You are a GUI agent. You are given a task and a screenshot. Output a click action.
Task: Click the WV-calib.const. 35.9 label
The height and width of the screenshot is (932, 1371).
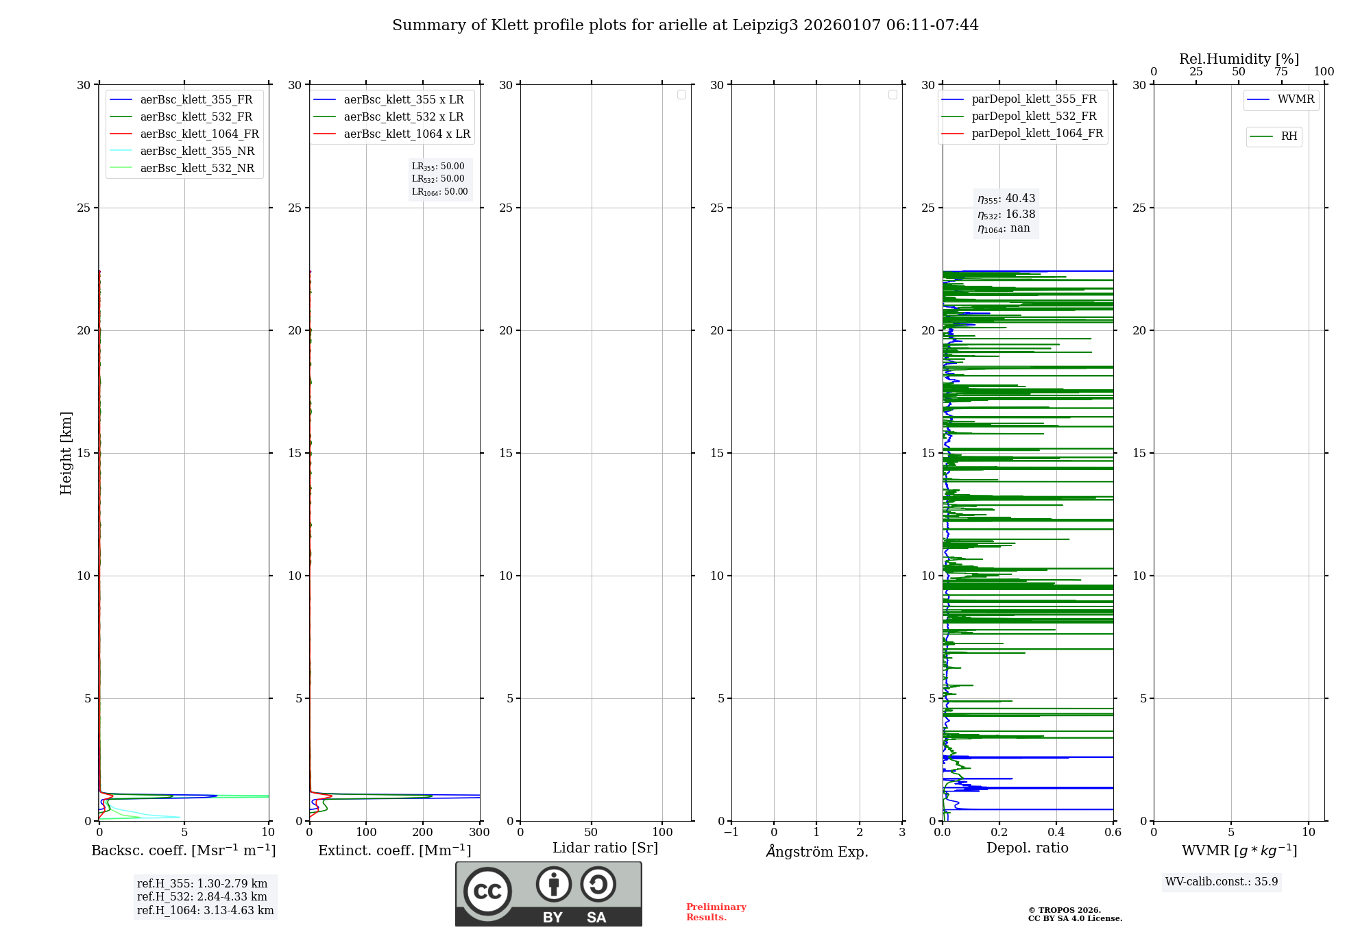click(x=1221, y=882)
